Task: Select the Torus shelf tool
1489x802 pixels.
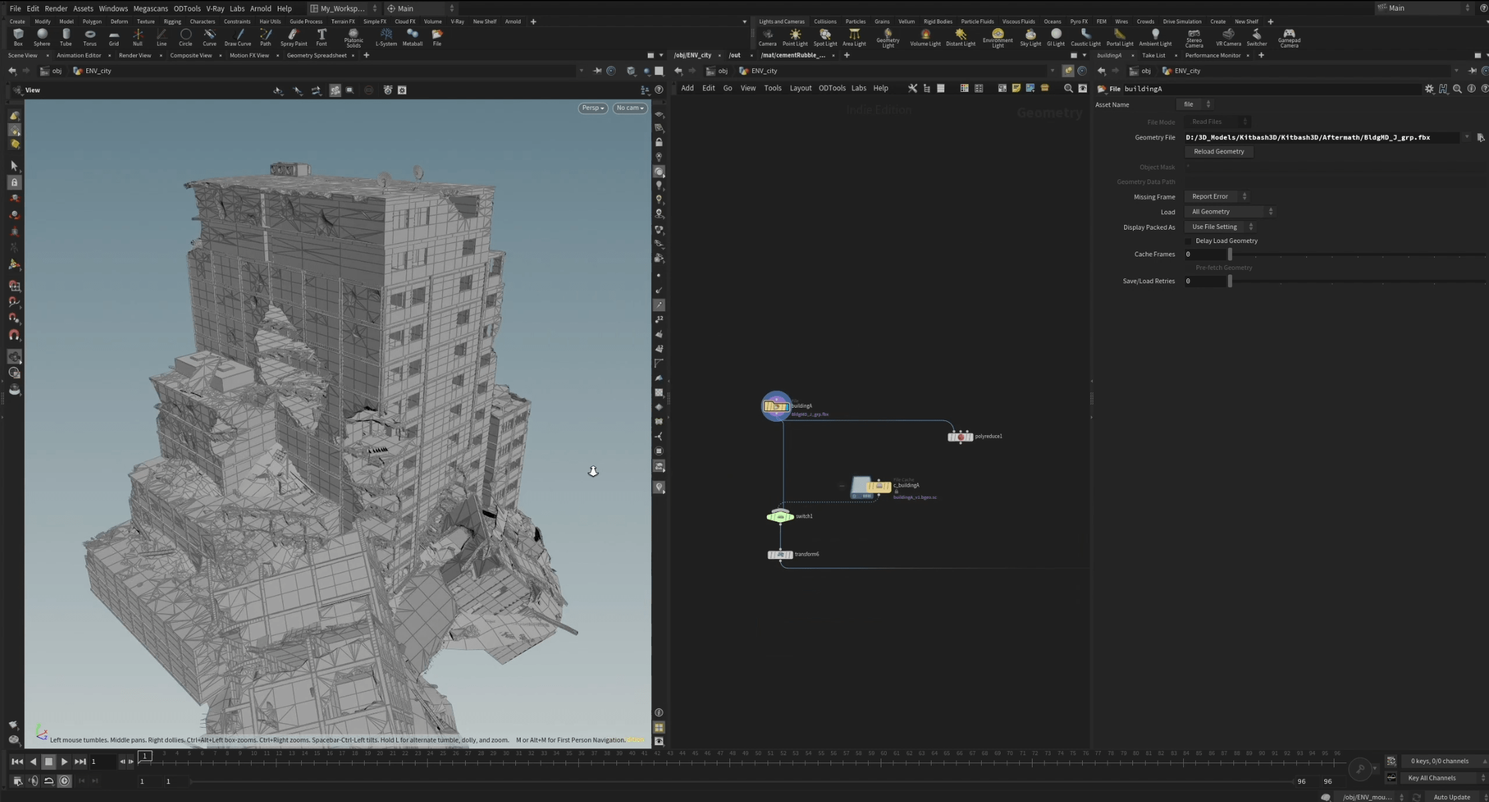Action: coord(90,37)
